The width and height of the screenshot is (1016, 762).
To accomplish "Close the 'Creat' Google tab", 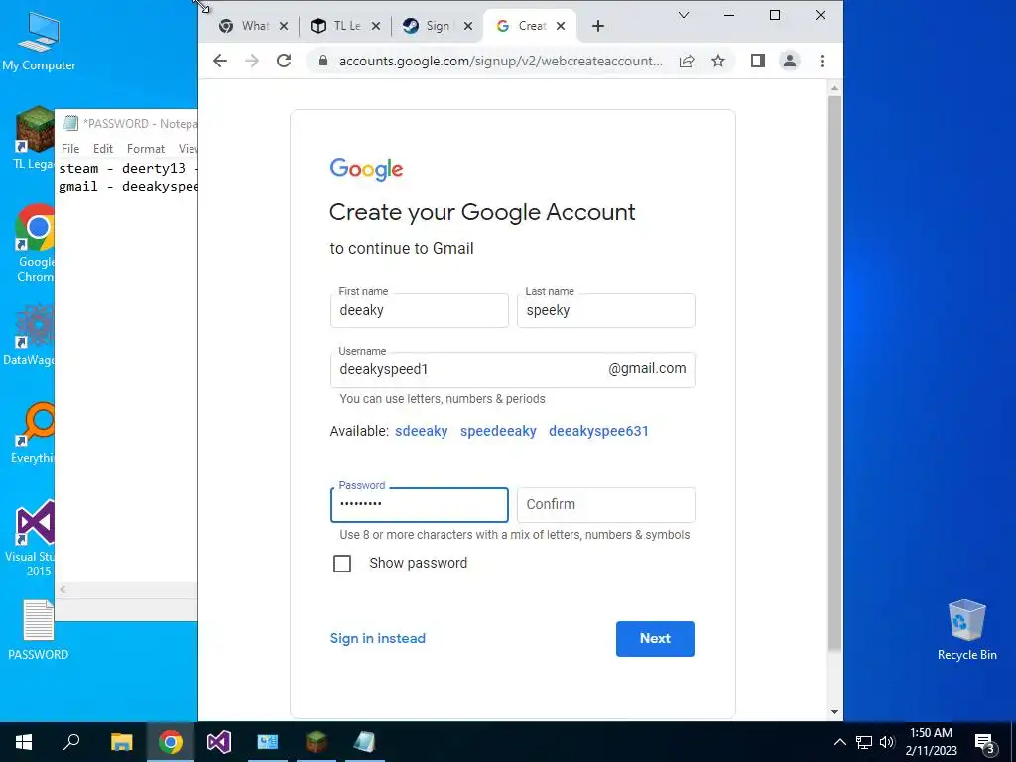I will [x=561, y=26].
